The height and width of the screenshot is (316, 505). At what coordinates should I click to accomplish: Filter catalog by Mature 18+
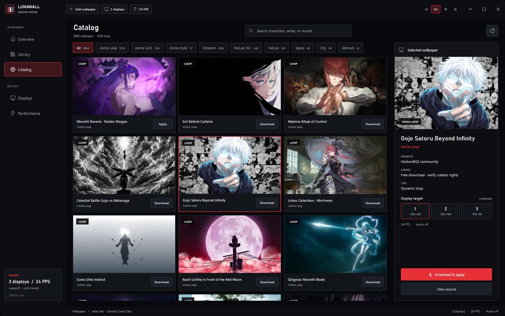tap(246, 48)
